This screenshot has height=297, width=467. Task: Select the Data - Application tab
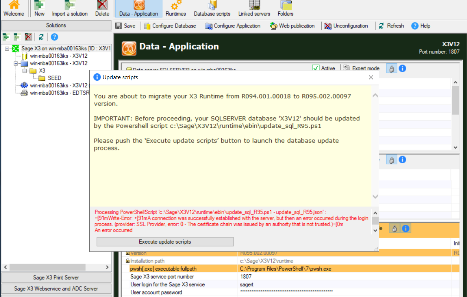[139, 9]
